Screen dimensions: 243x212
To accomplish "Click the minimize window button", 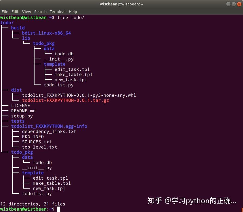I will (x=228, y=4).
